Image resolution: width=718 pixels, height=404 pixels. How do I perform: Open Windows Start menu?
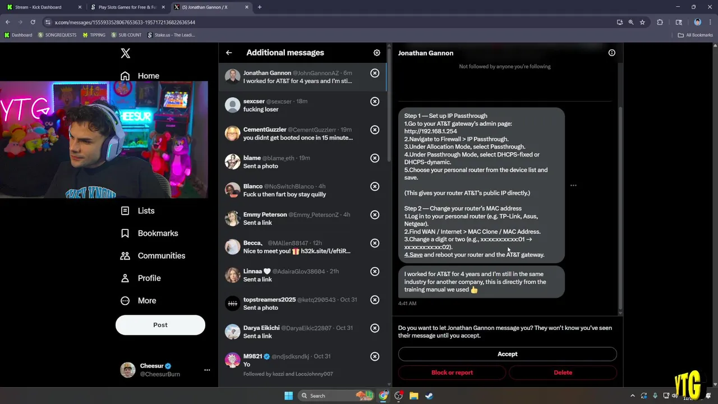288,396
